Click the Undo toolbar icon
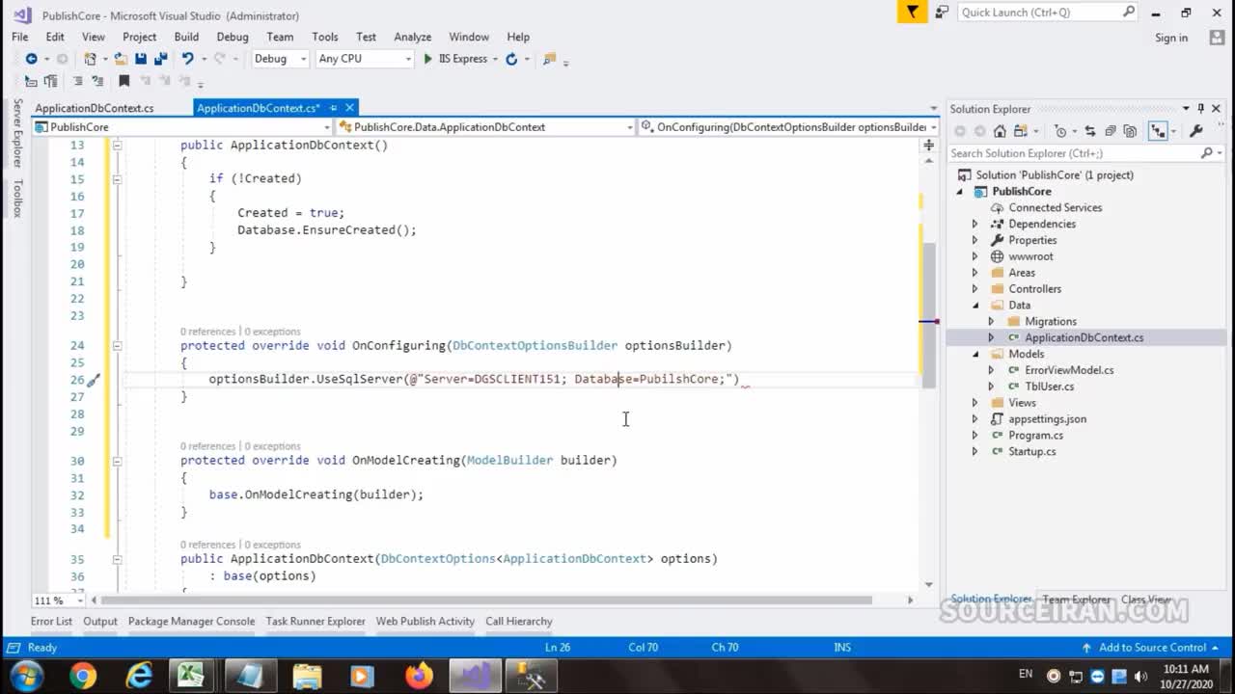1235x694 pixels. click(x=189, y=59)
